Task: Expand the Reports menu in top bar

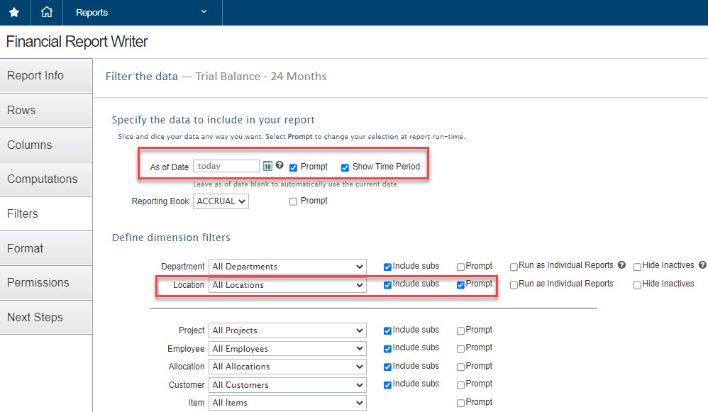Action: [x=142, y=13]
